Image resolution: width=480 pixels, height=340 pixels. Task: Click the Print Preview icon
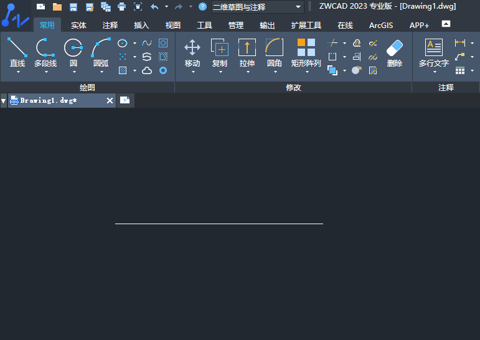click(138, 6)
